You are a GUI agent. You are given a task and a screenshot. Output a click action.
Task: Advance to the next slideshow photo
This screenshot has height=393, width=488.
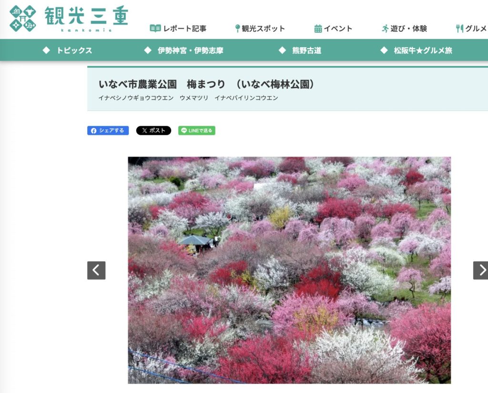[x=481, y=271]
